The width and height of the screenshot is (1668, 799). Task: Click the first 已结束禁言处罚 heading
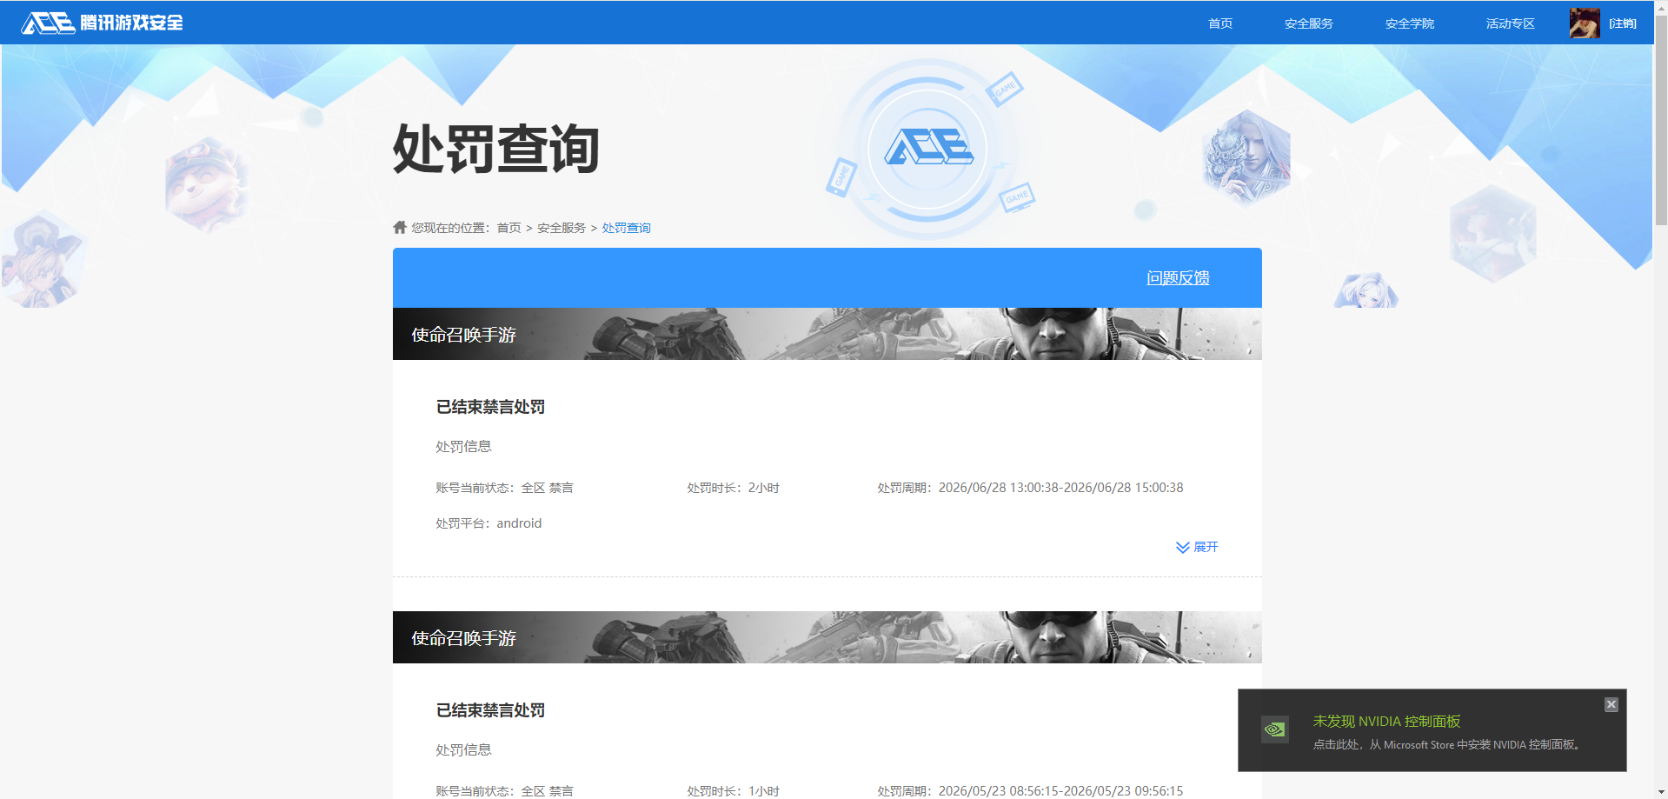click(490, 407)
